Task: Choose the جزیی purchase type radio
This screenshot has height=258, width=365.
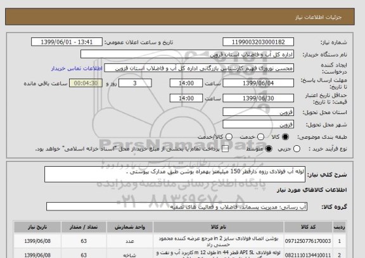Action: (297, 149)
